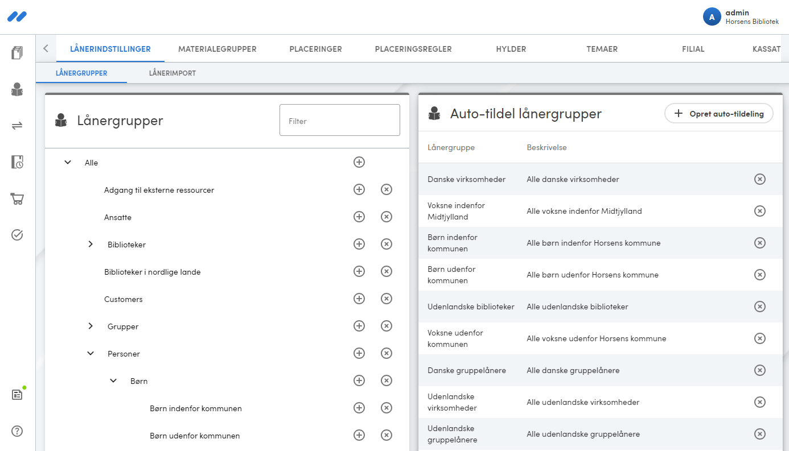
Task: Delete the Adgang til eksterne ressourcer group
Action: (x=387, y=189)
